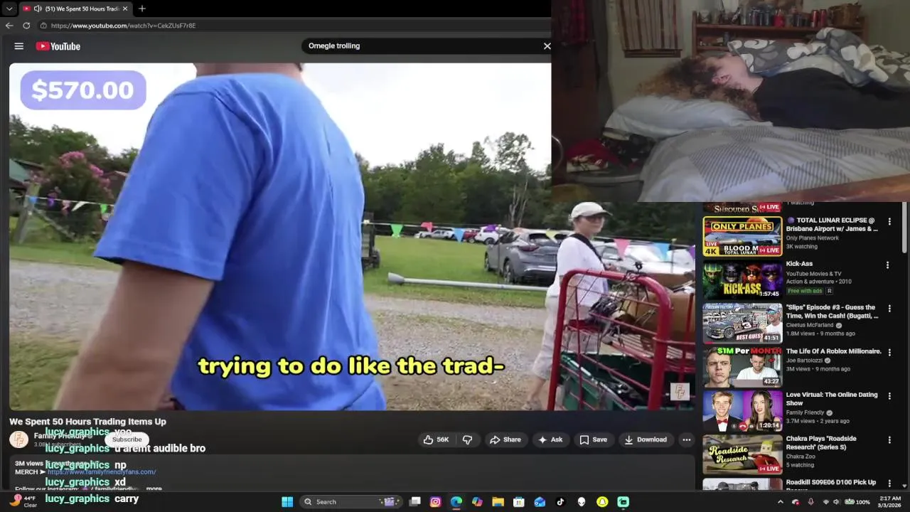Open Alienware app from taskbar
Screen dimensions: 910x512
582,502
